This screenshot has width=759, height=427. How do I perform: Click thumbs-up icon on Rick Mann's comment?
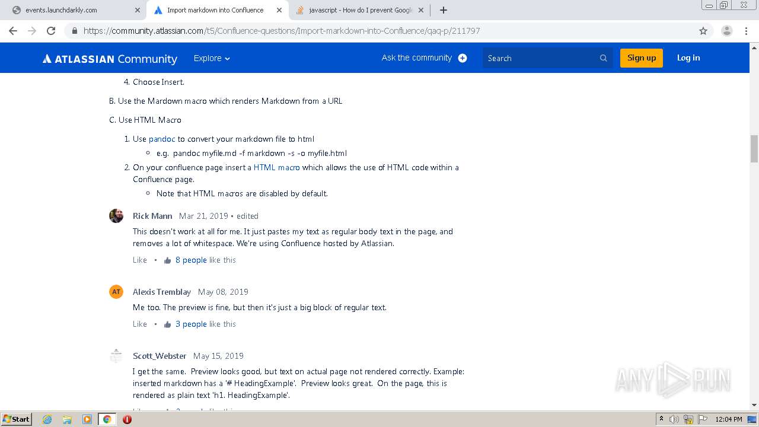click(x=168, y=260)
